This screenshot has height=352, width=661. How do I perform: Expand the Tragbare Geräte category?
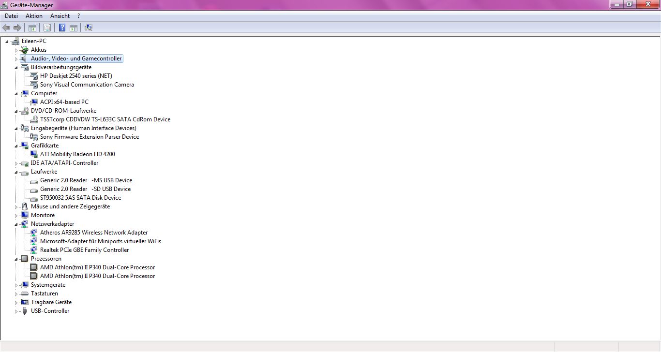[16, 302]
